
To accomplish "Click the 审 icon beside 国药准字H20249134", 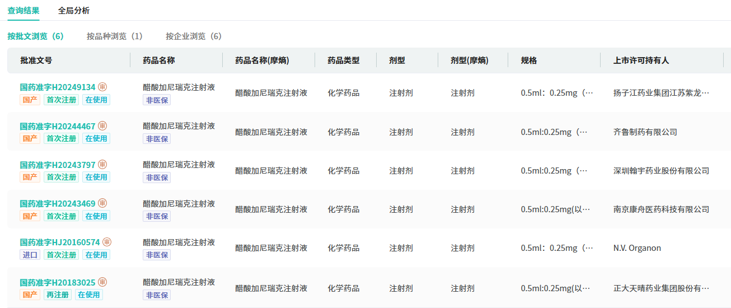I will 102,87.
